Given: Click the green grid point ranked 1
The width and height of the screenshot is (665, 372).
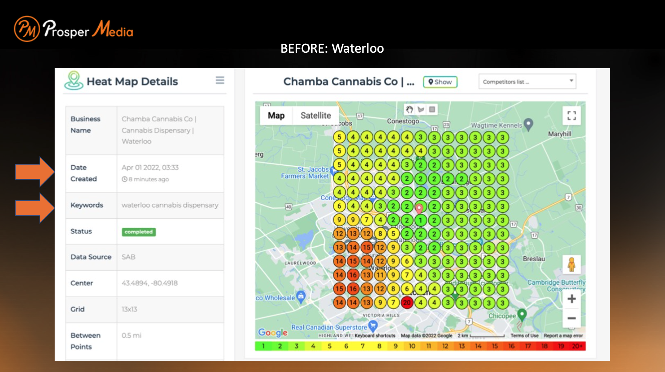Looking at the screenshot, I should coord(420,220).
